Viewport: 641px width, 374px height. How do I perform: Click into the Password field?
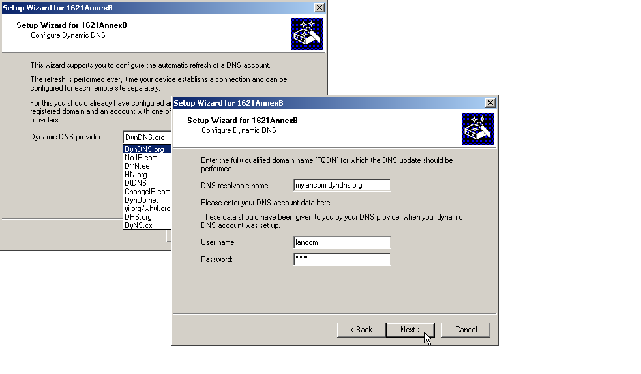pyautogui.click(x=342, y=259)
